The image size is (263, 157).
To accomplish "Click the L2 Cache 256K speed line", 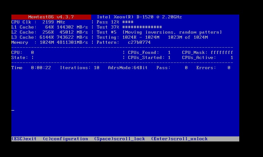I will coord(49,32).
